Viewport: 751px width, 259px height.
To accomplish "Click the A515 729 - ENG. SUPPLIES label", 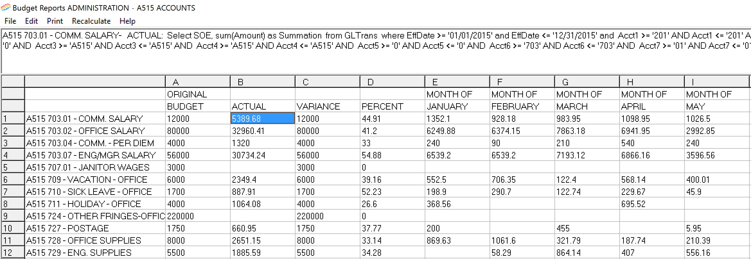I will [95, 252].
